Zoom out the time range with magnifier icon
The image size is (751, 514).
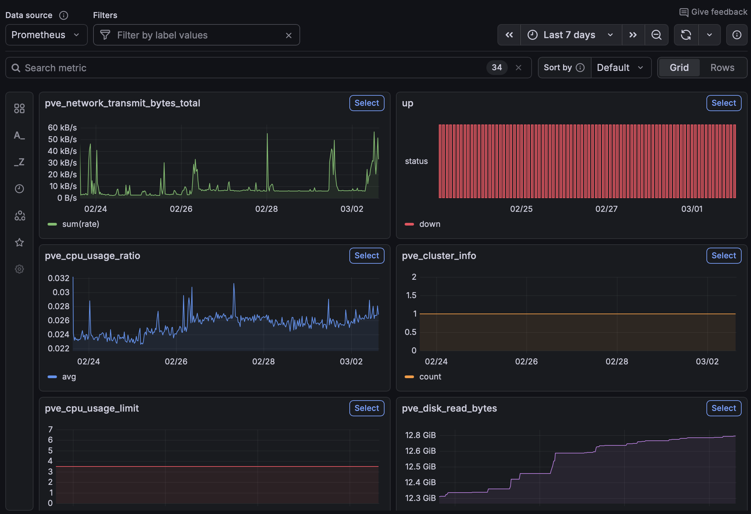click(656, 34)
